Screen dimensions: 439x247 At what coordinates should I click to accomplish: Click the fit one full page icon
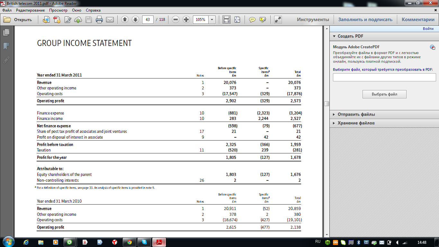[x=237, y=20]
